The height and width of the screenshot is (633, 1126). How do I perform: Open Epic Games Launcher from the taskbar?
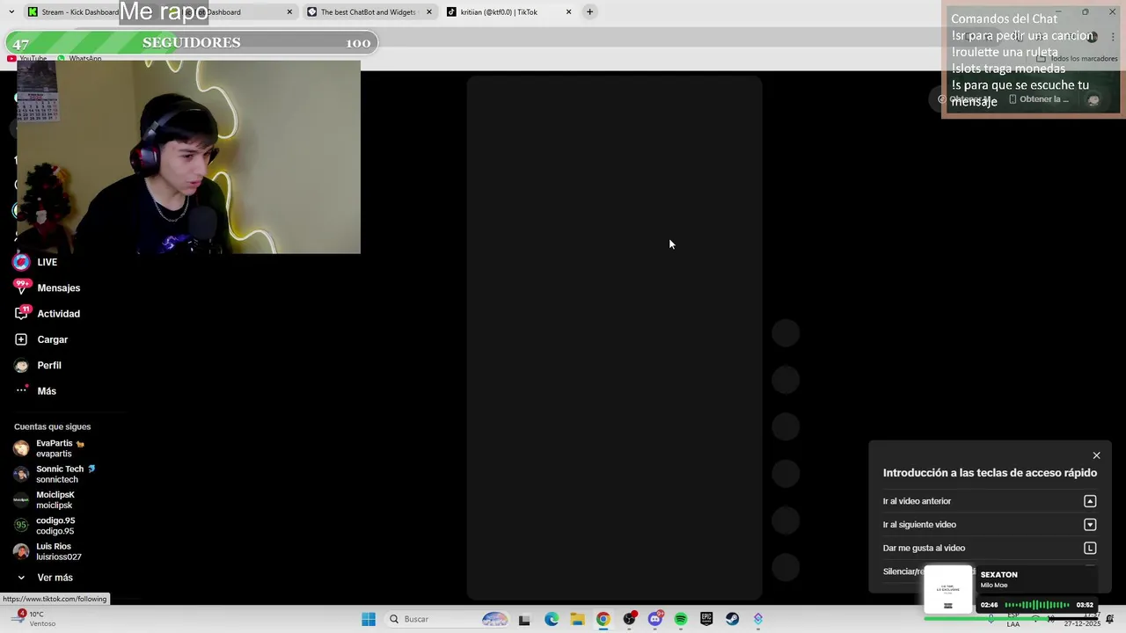tap(706, 619)
